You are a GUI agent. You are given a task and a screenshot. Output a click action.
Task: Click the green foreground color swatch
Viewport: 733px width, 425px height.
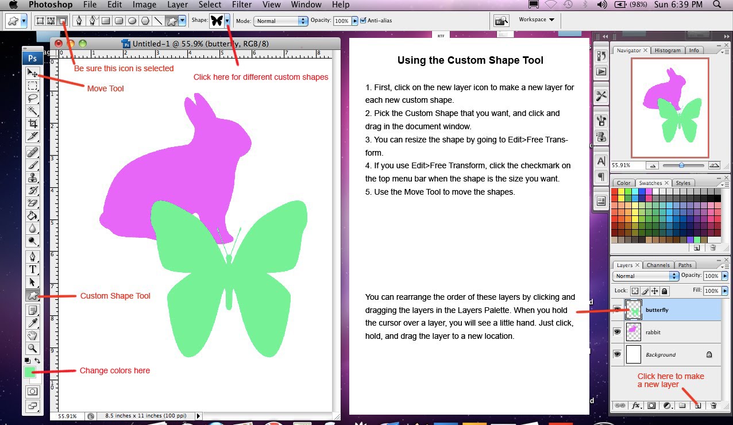30,372
